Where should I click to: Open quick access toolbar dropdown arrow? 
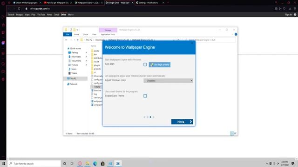tap(77, 30)
